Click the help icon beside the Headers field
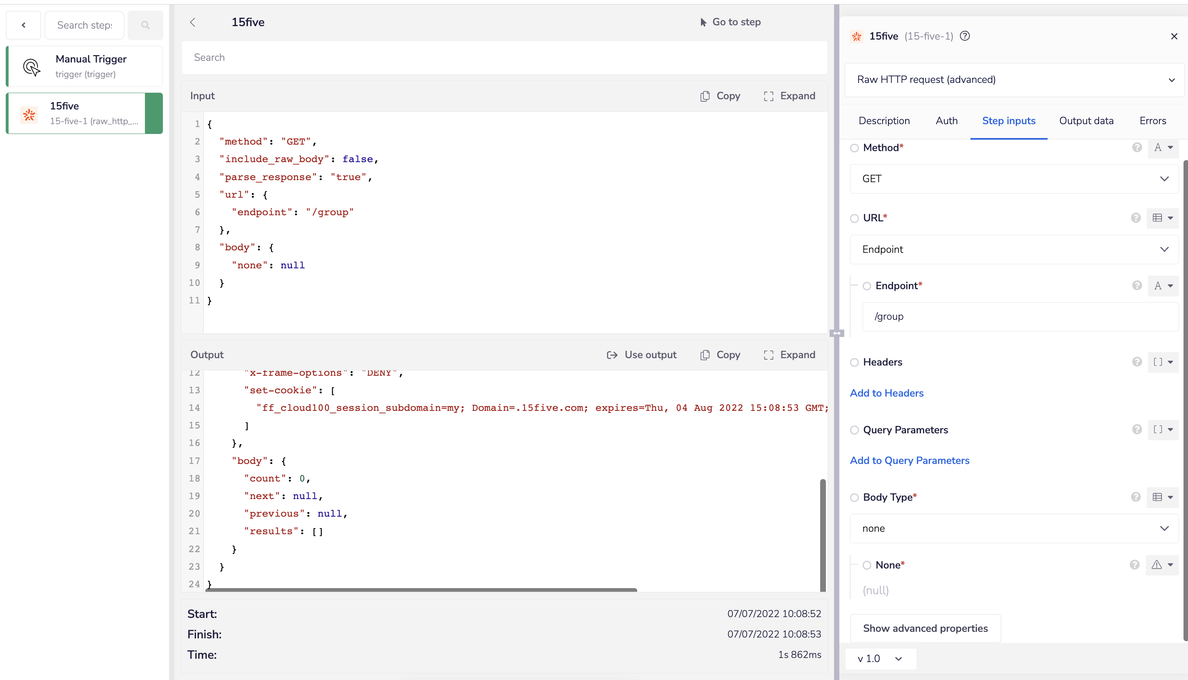This screenshot has width=1188, height=680. [x=1137, y=362]
